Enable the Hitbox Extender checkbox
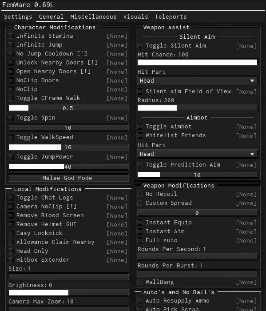This screenshot has width=266, height=311. [x=11, y=260]
